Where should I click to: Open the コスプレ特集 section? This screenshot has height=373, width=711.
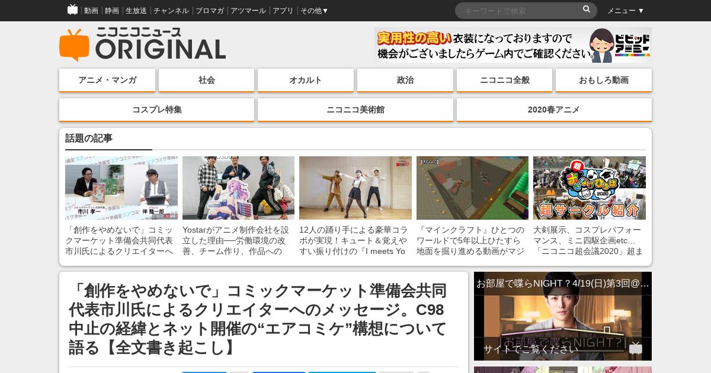click(157, 110)
